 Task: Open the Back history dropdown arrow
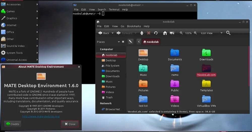[112, 33]
